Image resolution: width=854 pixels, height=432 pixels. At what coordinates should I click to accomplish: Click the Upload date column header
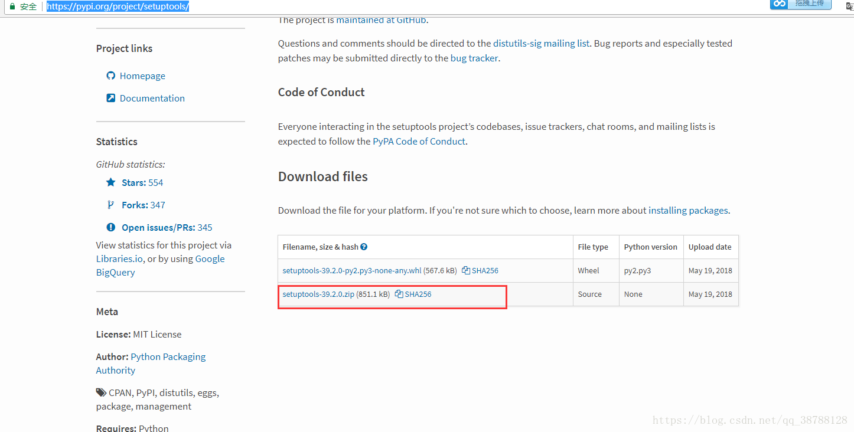point(710,247)
